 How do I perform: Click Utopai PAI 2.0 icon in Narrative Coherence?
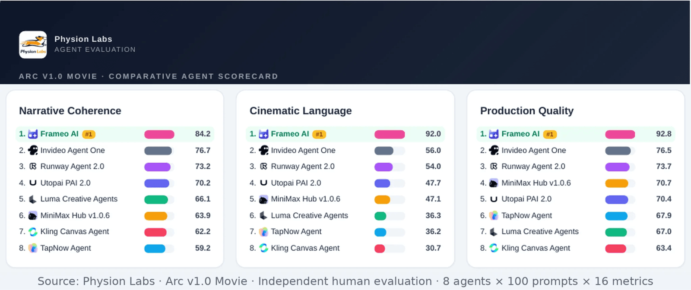click(33, 183)
